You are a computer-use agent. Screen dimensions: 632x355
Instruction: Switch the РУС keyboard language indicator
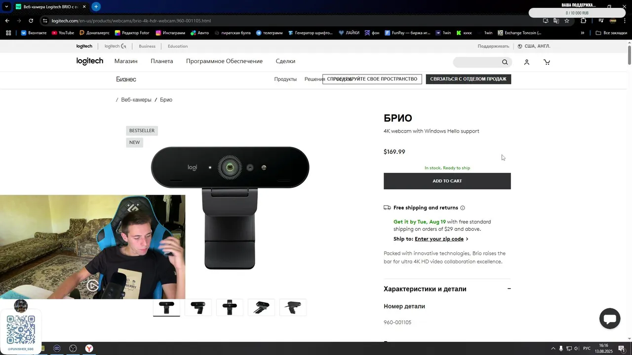coord(587,349)
